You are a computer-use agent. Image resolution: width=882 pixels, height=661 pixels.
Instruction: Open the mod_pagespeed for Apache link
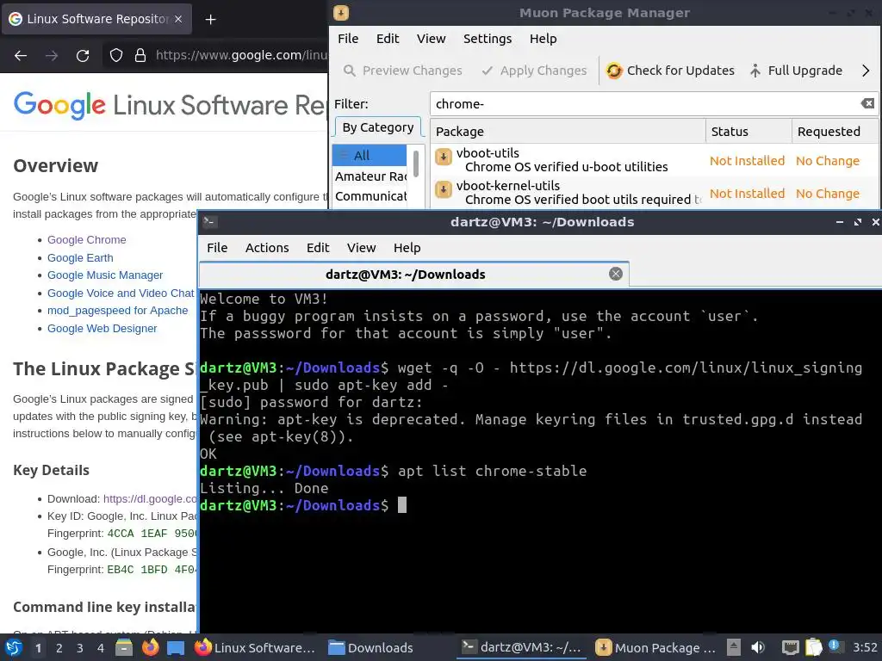(117, 310)
